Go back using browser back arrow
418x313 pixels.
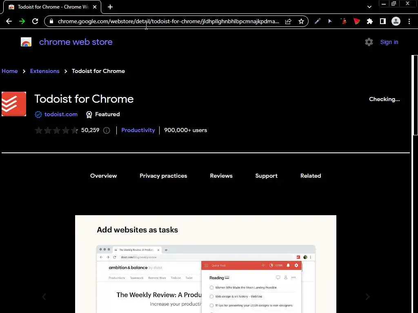9,21
